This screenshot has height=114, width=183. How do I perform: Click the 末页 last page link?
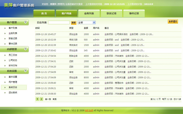click(55, 99)
